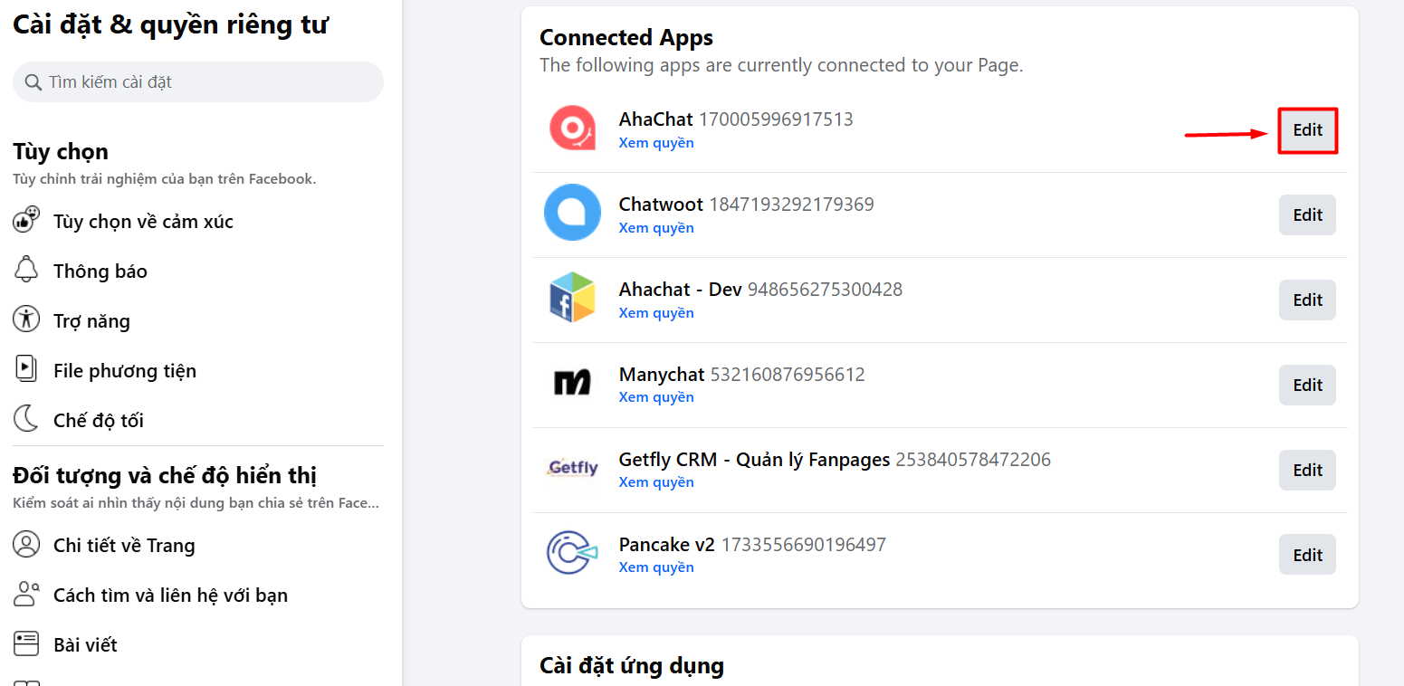Click Getfly CRM - Quản lý Fanpages name

(755, 460)
